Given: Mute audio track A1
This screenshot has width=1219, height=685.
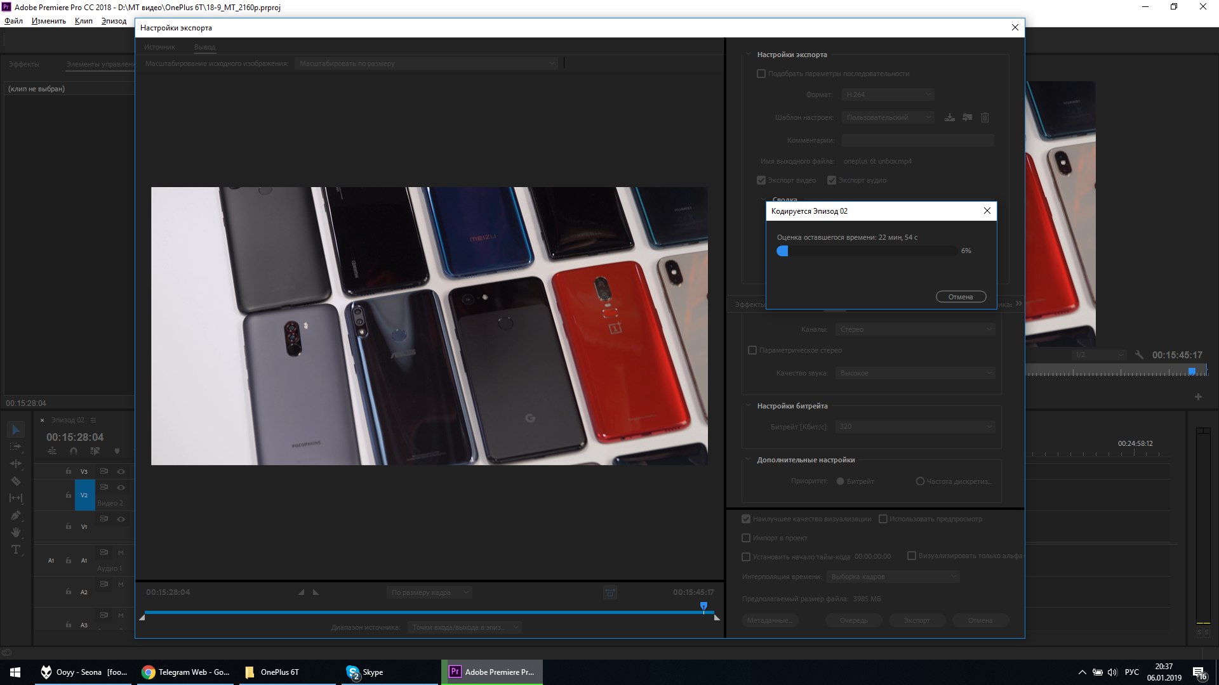Looking at the screenshot, I should 121,552.
